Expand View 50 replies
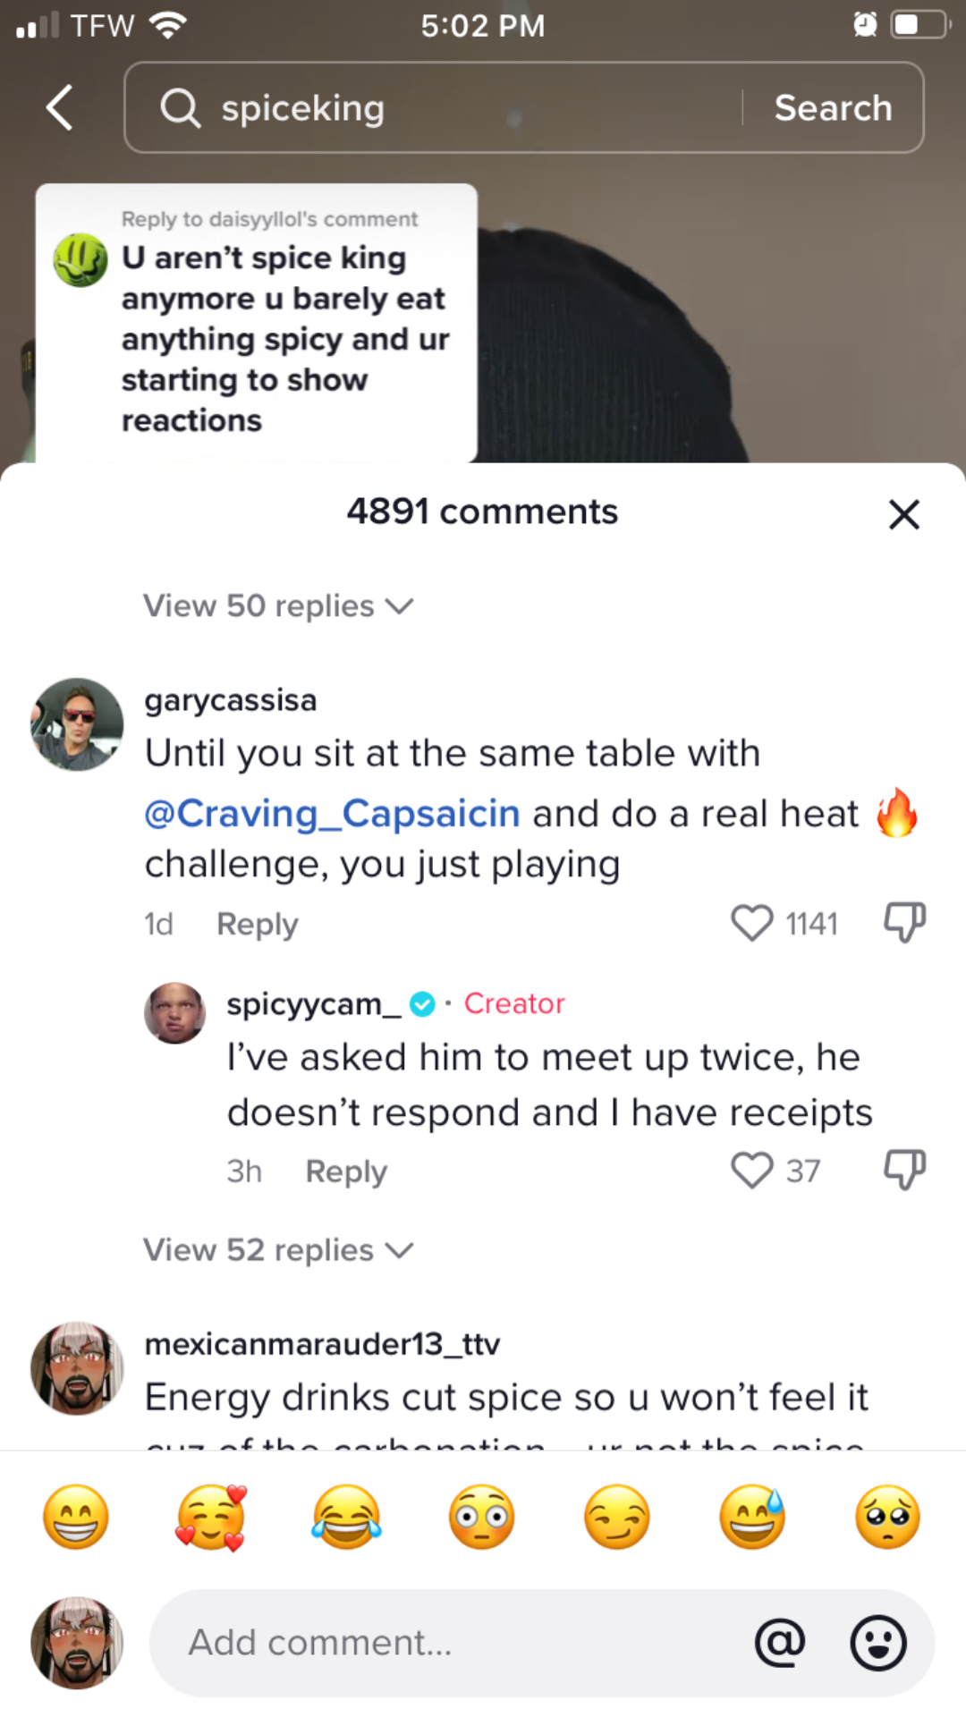 tap(277, 606)
